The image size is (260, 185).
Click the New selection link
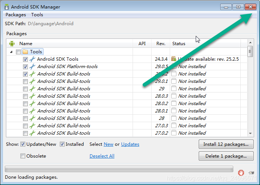[108, 144]
